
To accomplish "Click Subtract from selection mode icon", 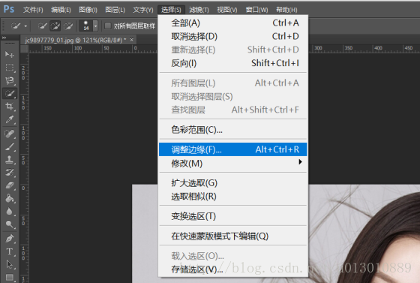I will 68,26.
